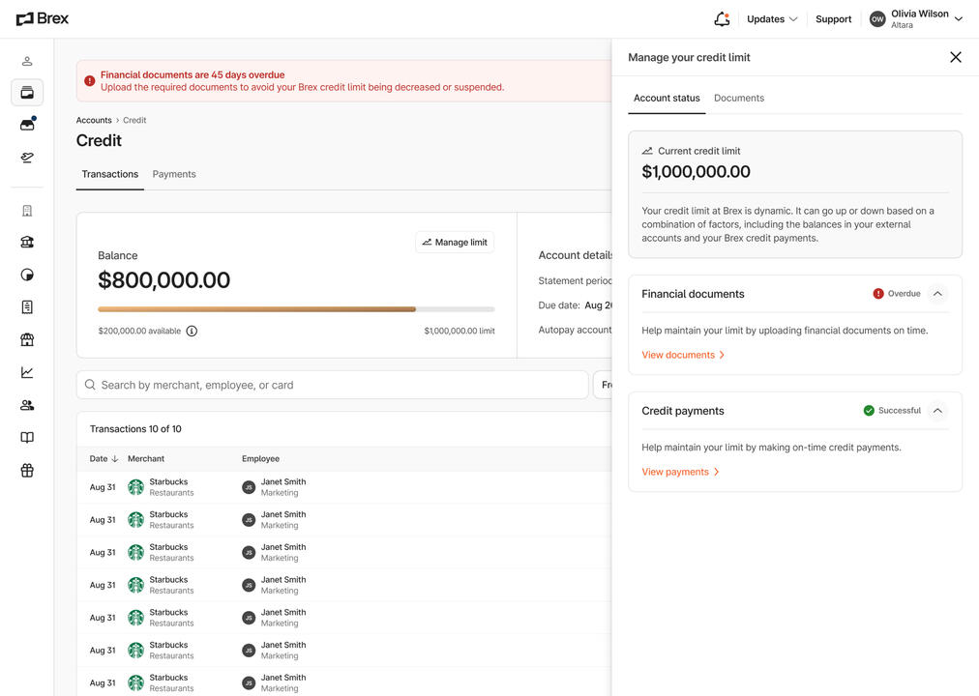Click the notification bell icon
Screen dimensions: 979x696
pos(722,19)
